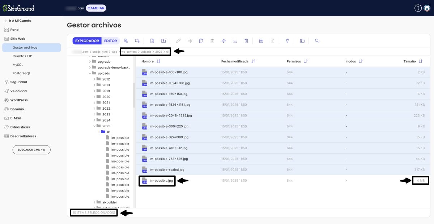Sort by Tamaño arrows icon
This screenshot has height=224, width=434.
(x=421, y=61)
